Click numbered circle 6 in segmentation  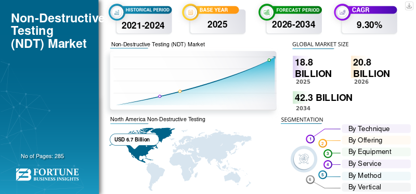(x=310, y=180)
